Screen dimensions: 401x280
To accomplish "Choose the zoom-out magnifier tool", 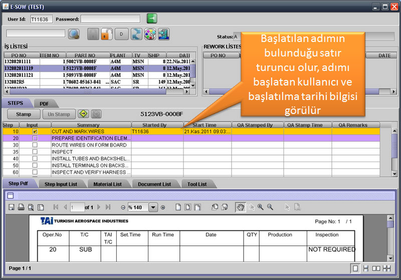I will (x=270, y=207).
